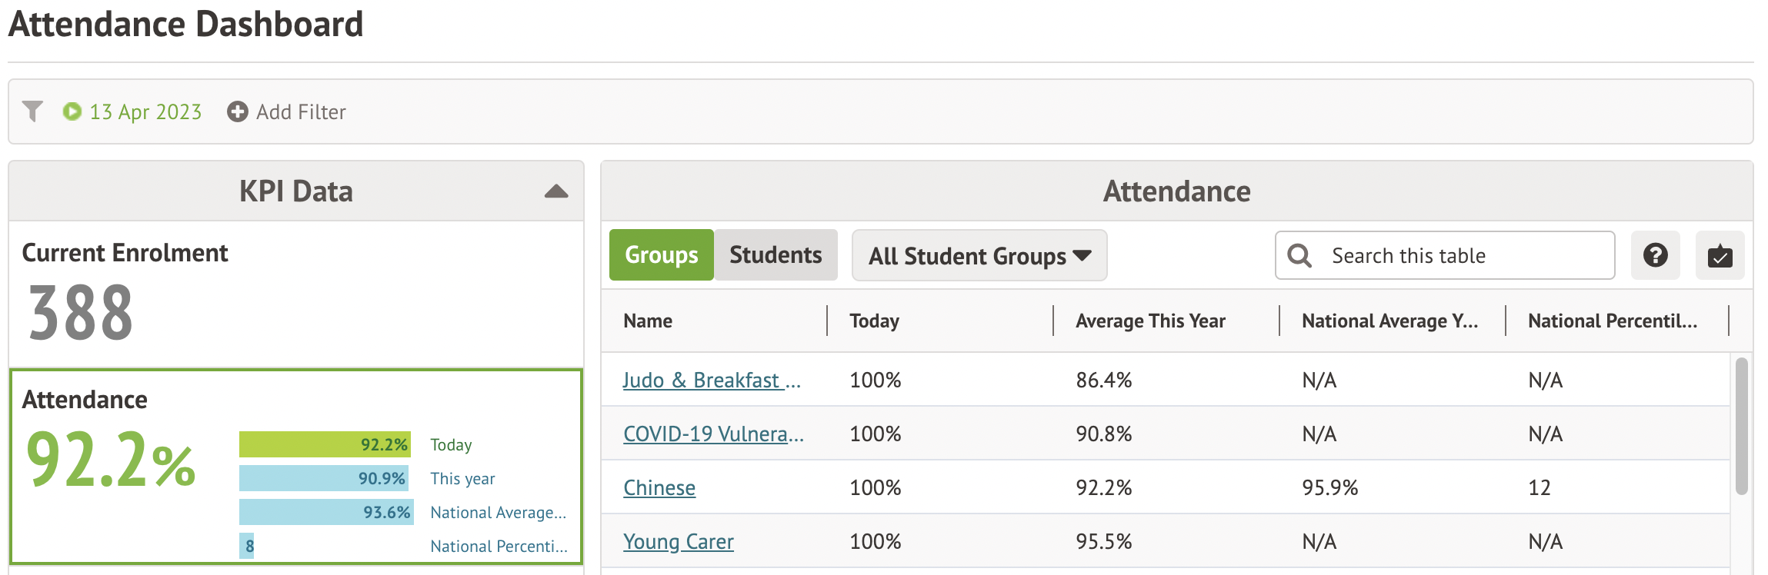Open the Chinese group details
The width and height of the screenshot is (1768, 575).
(x=659, y=487)
